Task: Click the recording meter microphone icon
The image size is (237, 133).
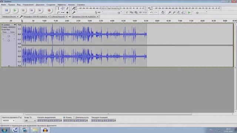Action: 74,8
